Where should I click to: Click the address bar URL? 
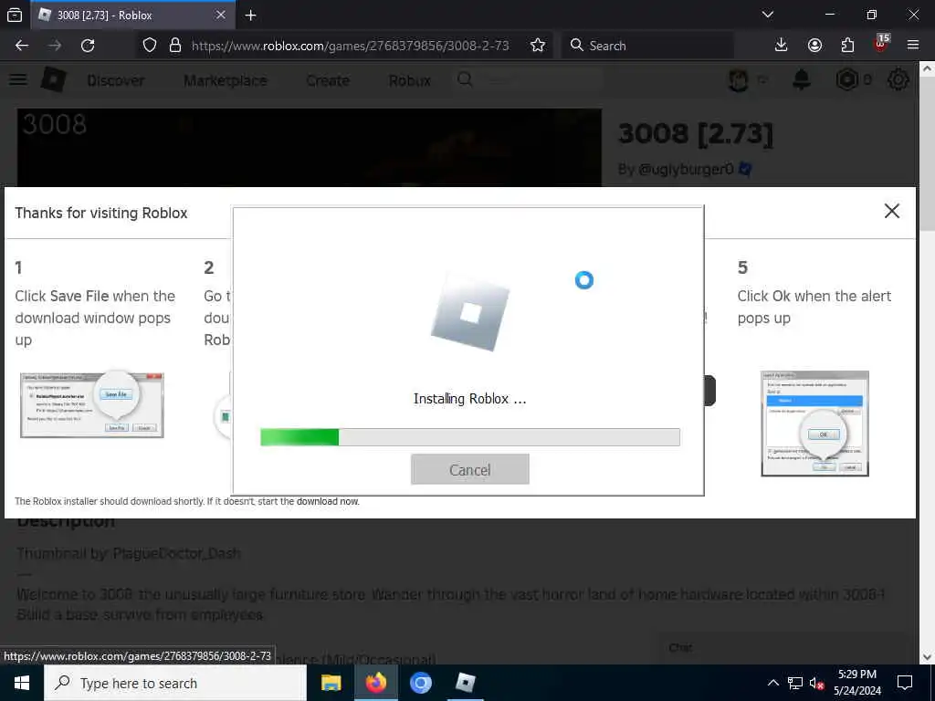coord(350,46)
